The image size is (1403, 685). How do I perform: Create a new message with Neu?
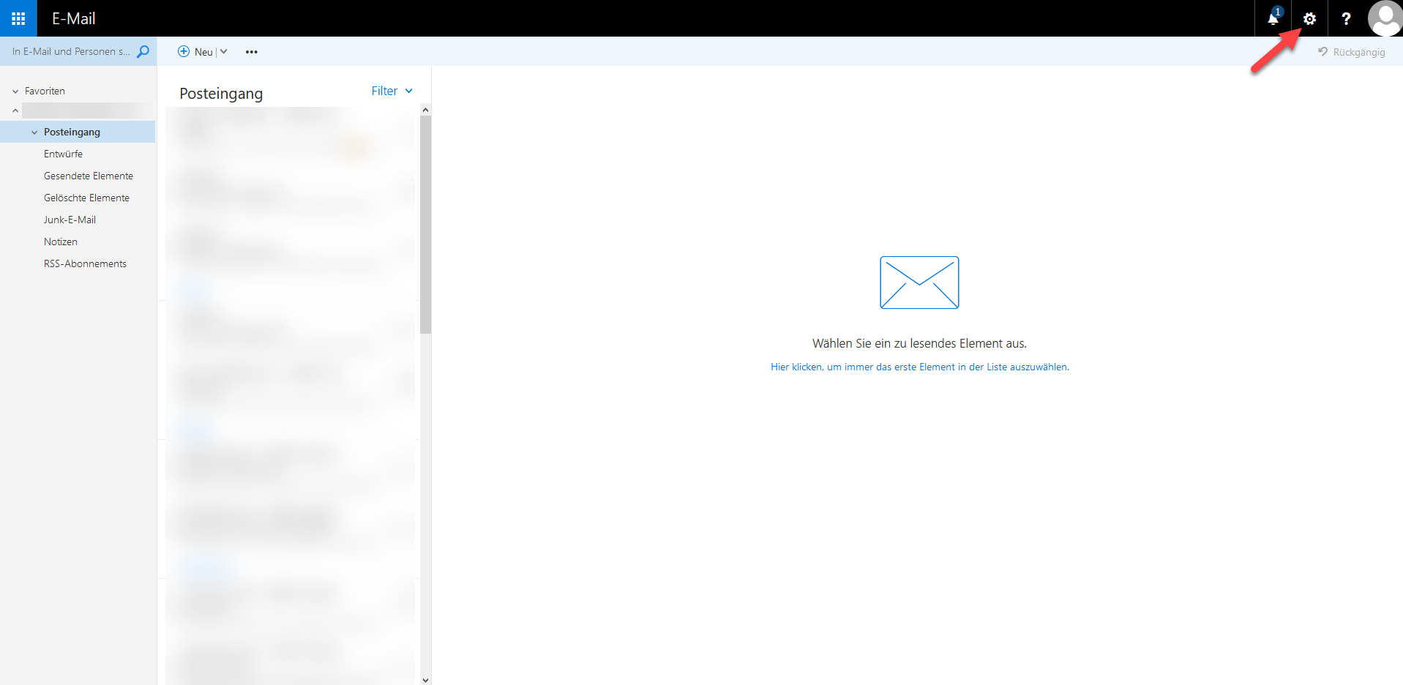[x=195, y=51]
